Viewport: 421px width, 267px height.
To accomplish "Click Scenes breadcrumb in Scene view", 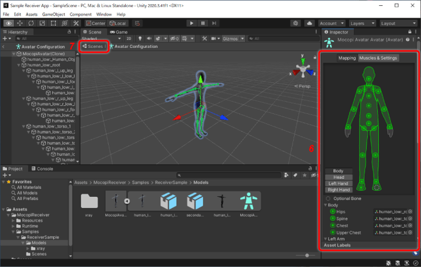I will click(x=93, y=46).
